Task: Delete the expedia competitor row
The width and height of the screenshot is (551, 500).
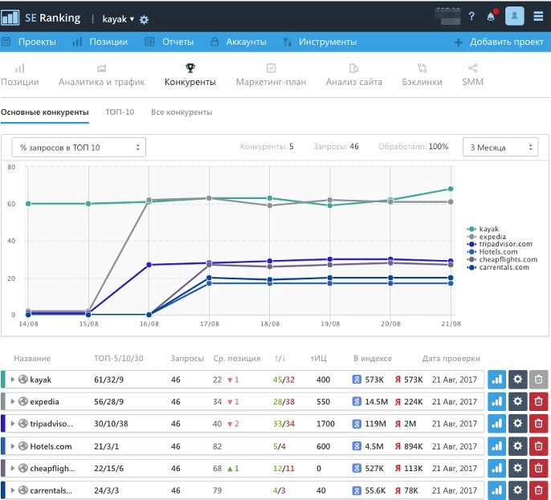Action: pos(538,401)
